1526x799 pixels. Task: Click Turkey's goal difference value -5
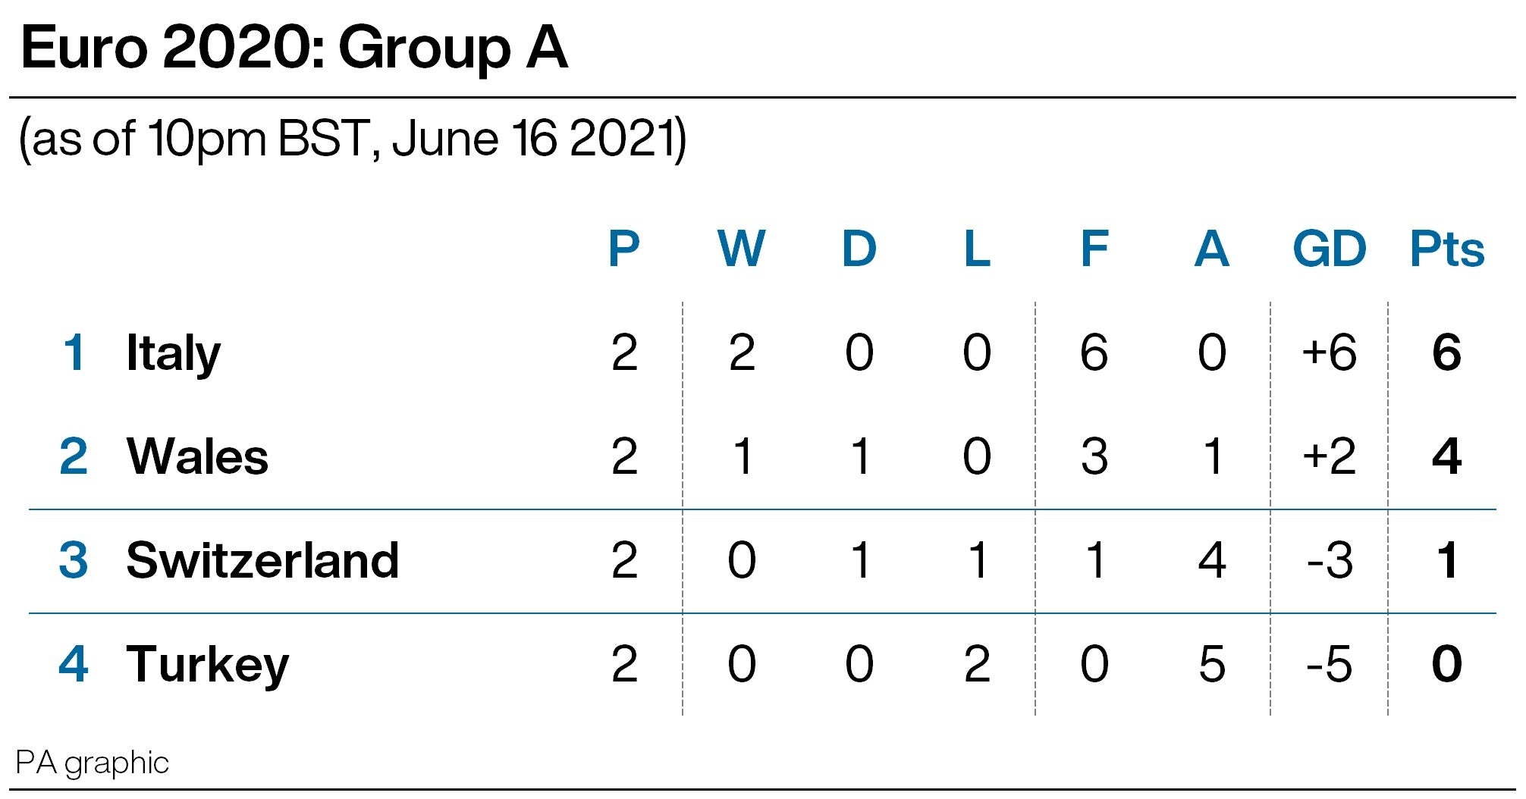[x=1329, y=665]
